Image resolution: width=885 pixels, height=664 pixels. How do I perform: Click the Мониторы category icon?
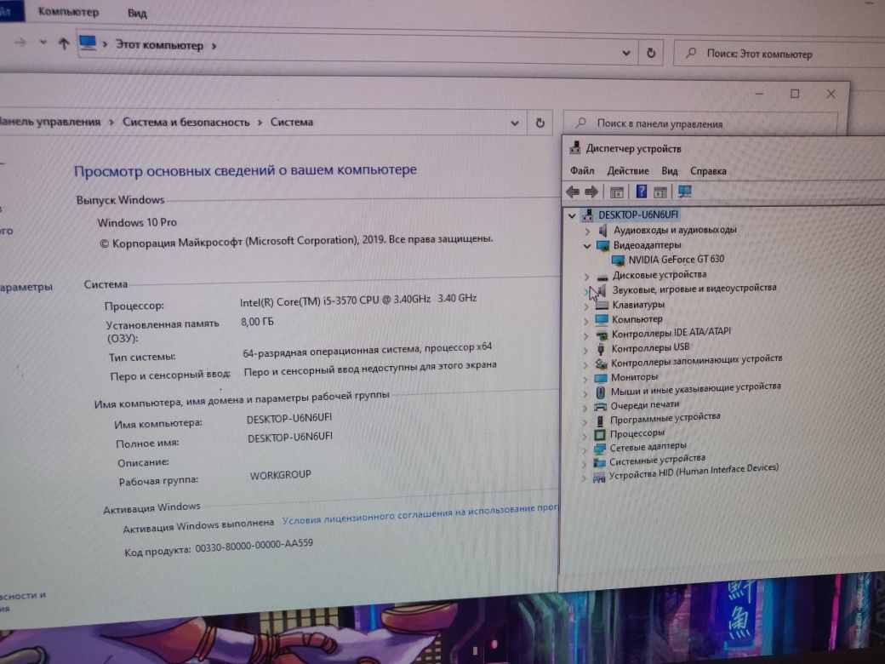click(601, 378)
